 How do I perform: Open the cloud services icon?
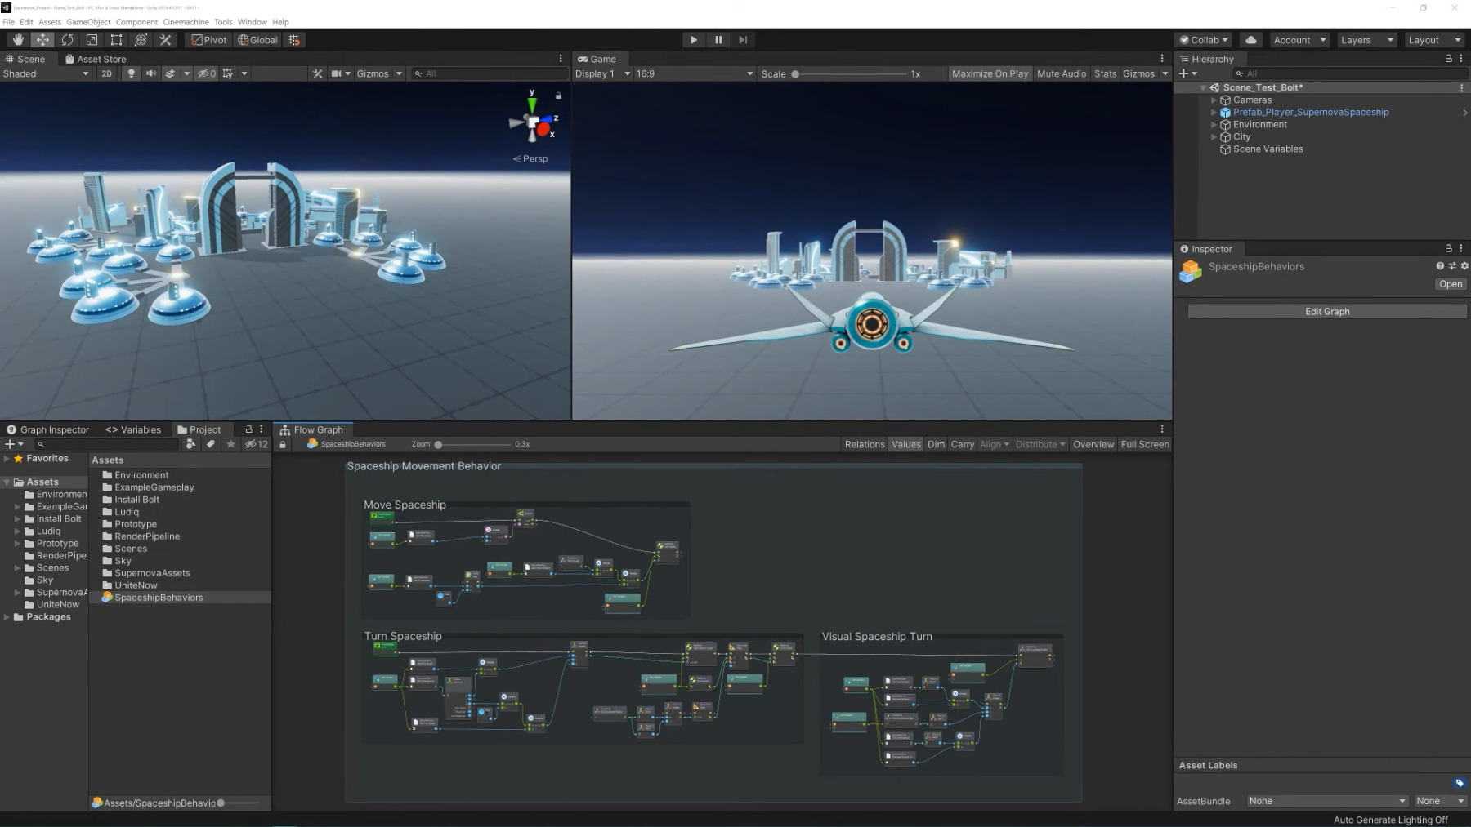(1250, 40)
